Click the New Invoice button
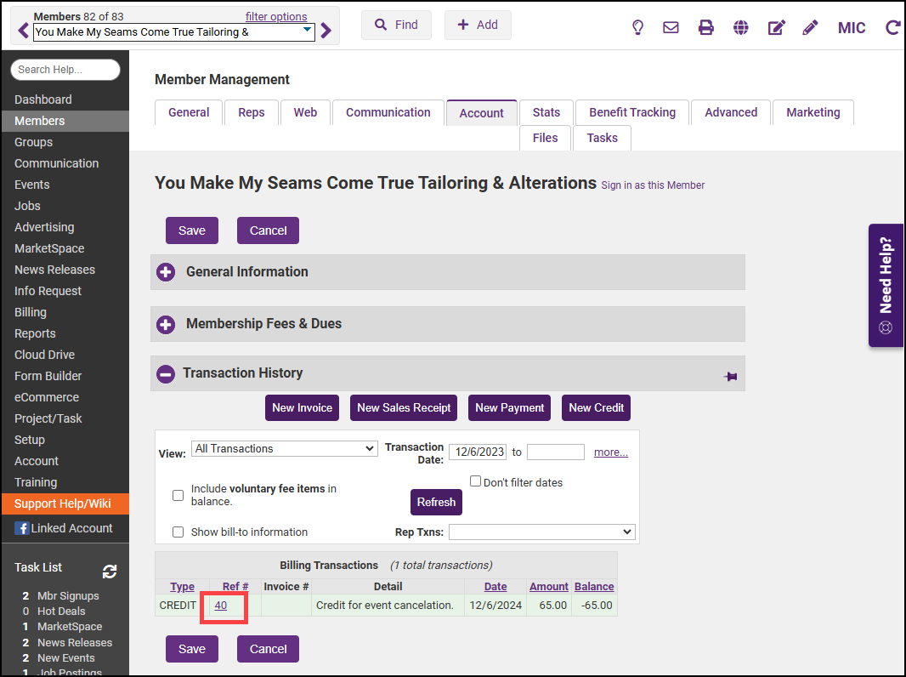 point(302,407)
